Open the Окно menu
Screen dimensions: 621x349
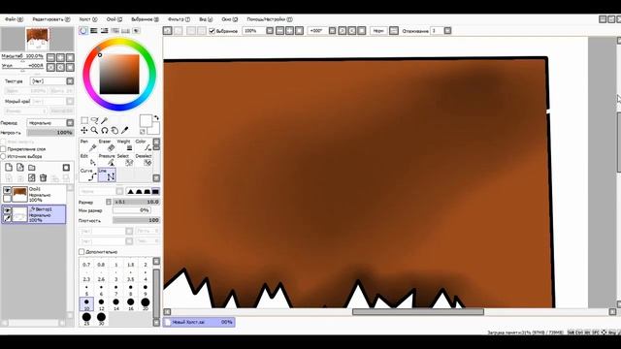(230, 19)
